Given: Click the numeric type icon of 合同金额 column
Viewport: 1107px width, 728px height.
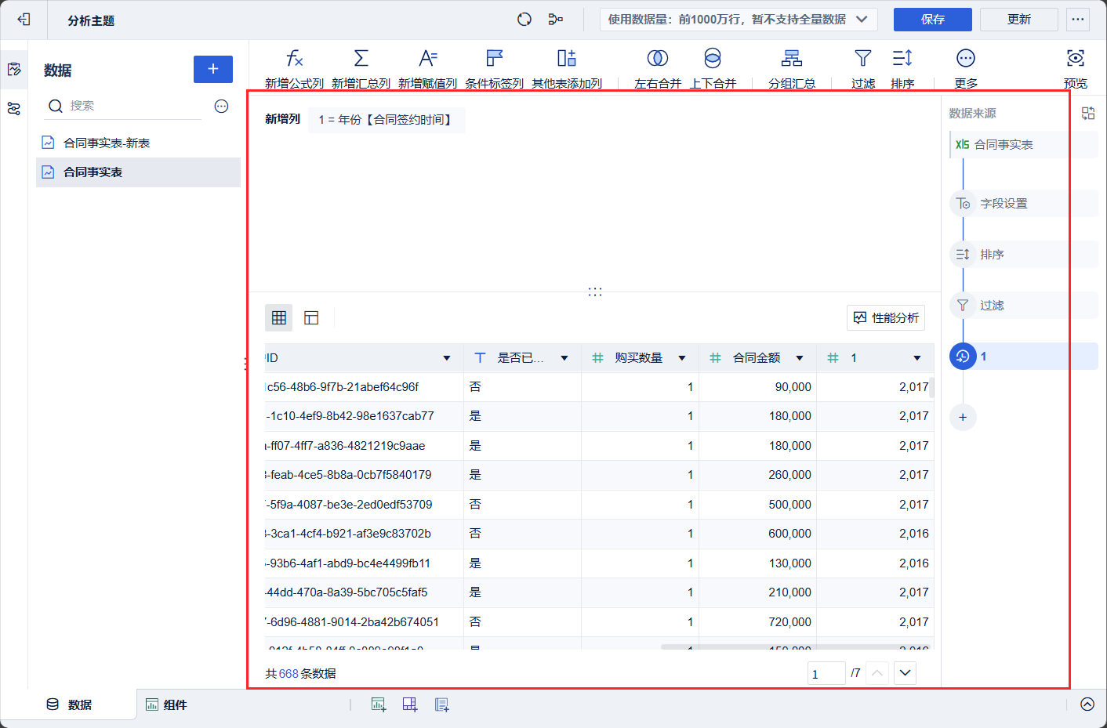Looking at the screenshot, I should (x=715, y=358).
